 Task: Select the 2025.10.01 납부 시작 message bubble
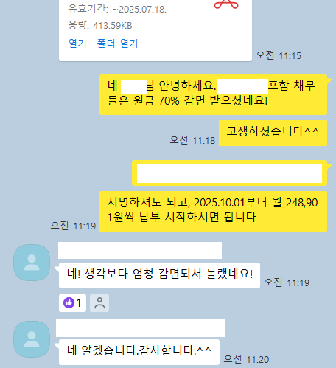click(213, 211)
